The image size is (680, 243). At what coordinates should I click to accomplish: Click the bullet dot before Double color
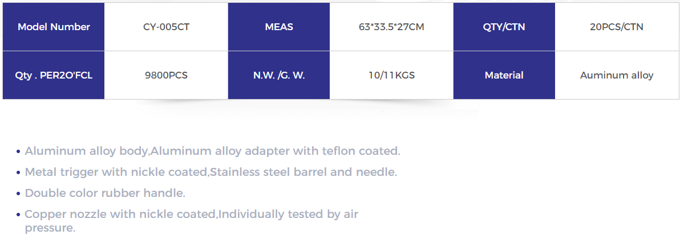click(18, 193)
